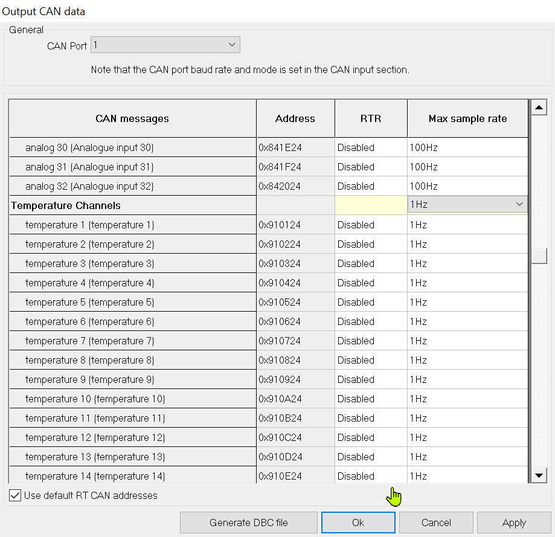Click the scrollbar down arrow
This screenshot has width=555, height=537.
point(539,476)
